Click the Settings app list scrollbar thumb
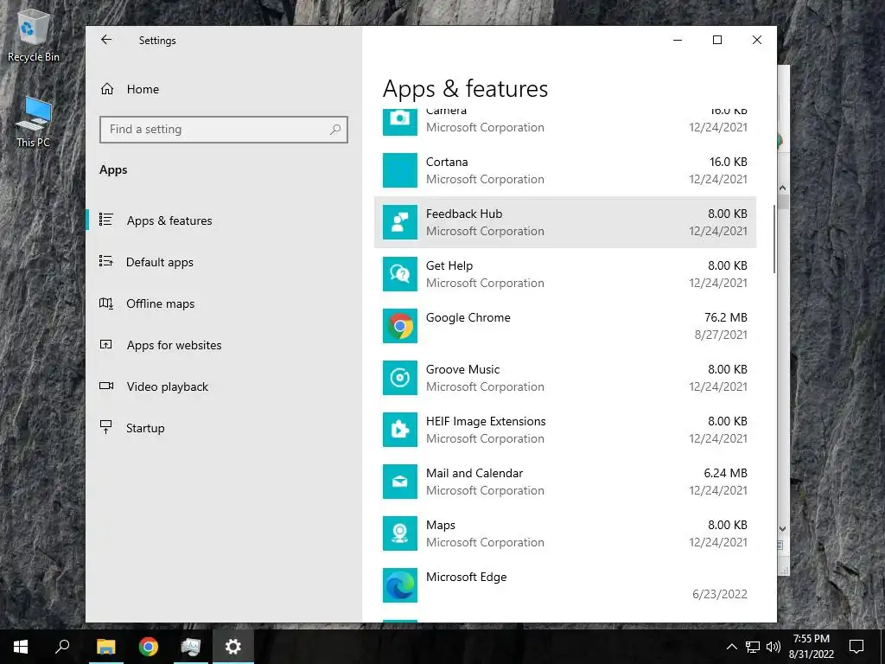Image resolution: width=885 pixels, height=664 pixels. pos(774,239)
